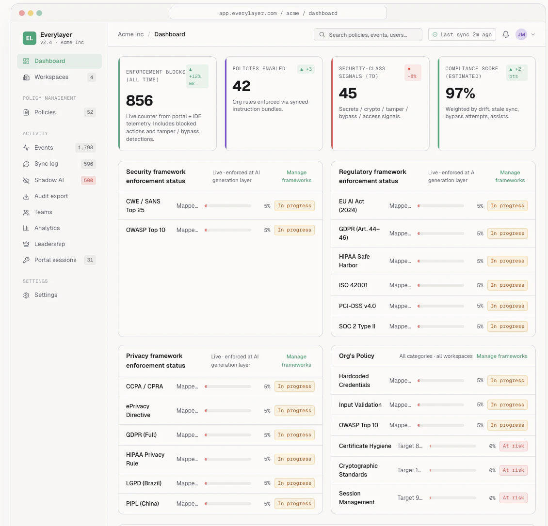Screen dimensions: 548x526
Task: Open Policies under Policy Management
Action: click(45, 112)
